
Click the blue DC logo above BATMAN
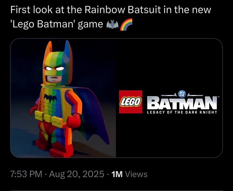tap(182, 94)
